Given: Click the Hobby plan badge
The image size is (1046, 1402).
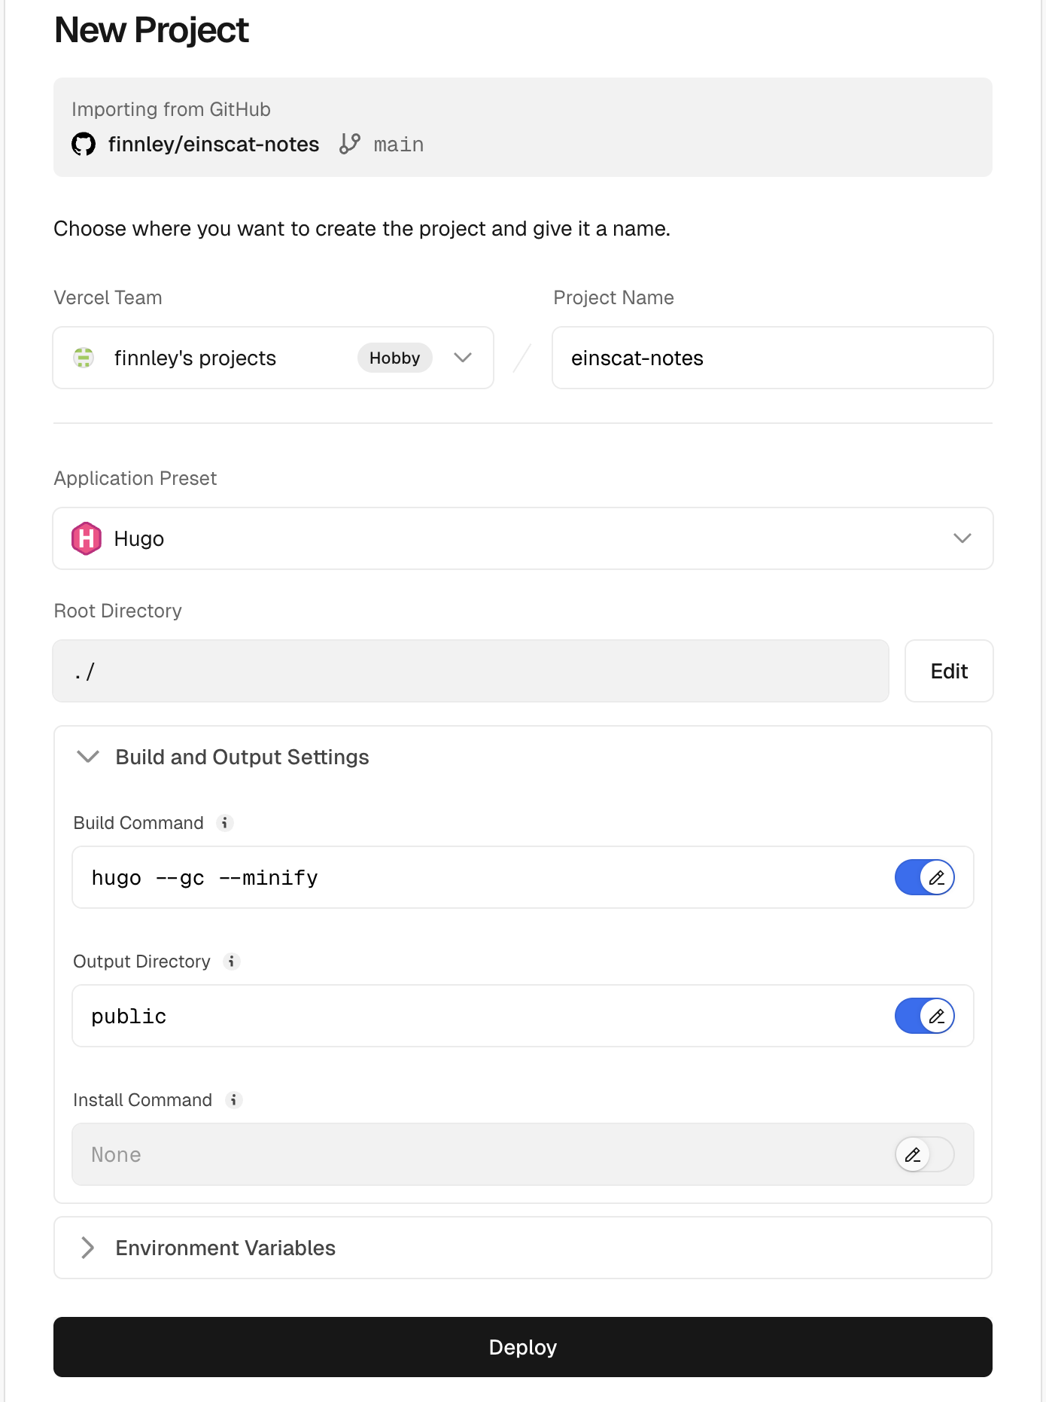Looking at the screenshot, I should [x=394, y=358].
